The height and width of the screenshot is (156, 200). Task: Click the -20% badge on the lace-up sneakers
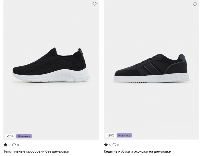point(111,136)
